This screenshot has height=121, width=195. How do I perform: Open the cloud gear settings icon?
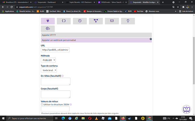pyautogui.click(x=48, y=29)
